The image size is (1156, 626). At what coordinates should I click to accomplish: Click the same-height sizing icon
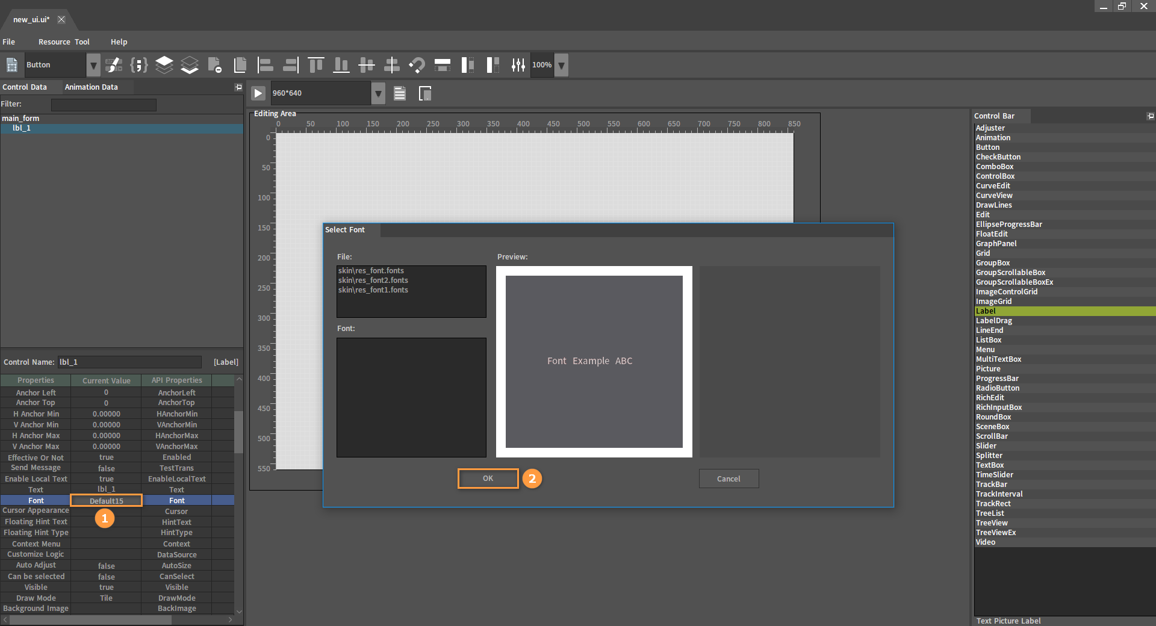click(x=467, y=64)
